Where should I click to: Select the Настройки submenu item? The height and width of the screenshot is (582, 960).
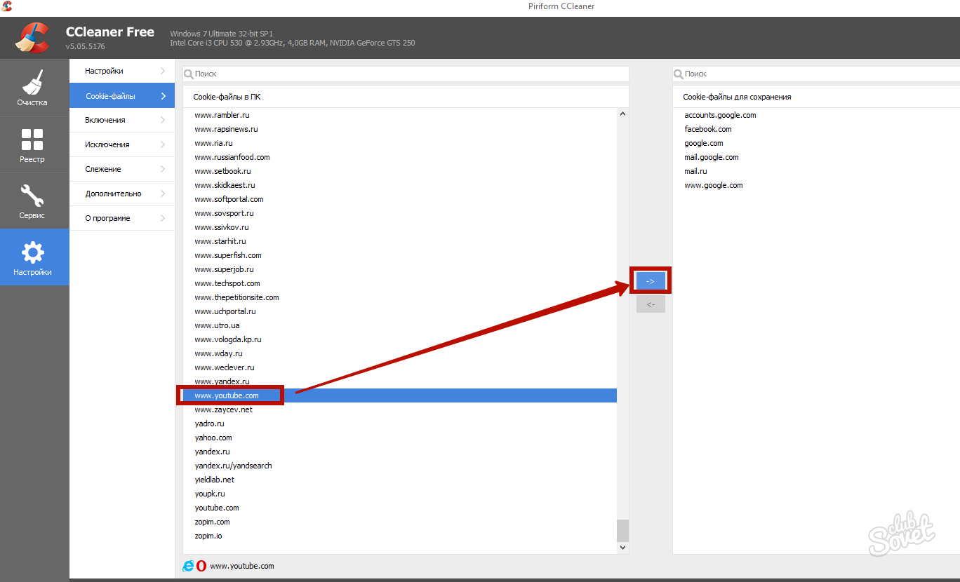(122, 71)
